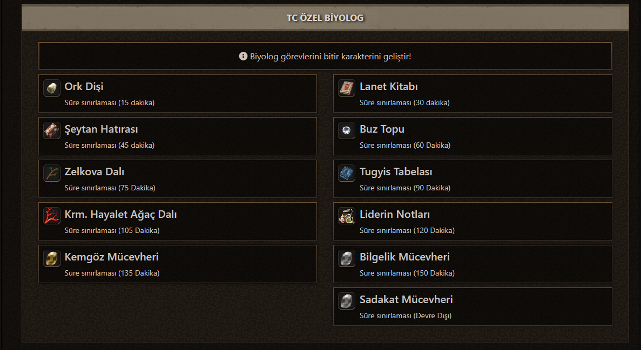Click the red Krm. Hayalet Ağaç Dalı icon

click(52, 216)
